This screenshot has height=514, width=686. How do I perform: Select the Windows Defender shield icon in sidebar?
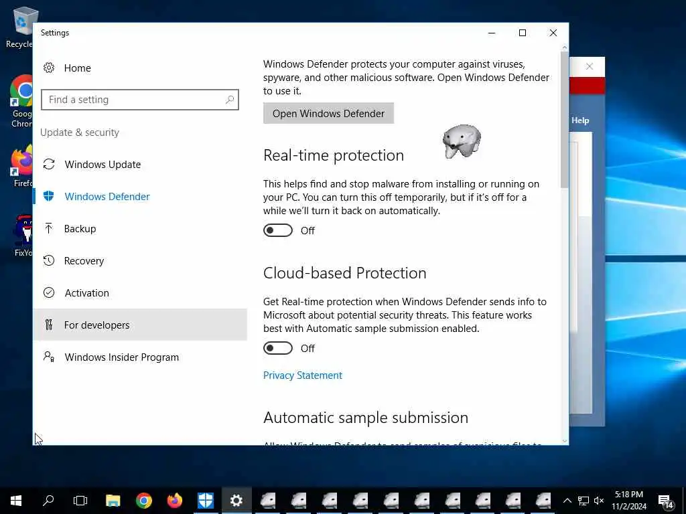(48, 196)
